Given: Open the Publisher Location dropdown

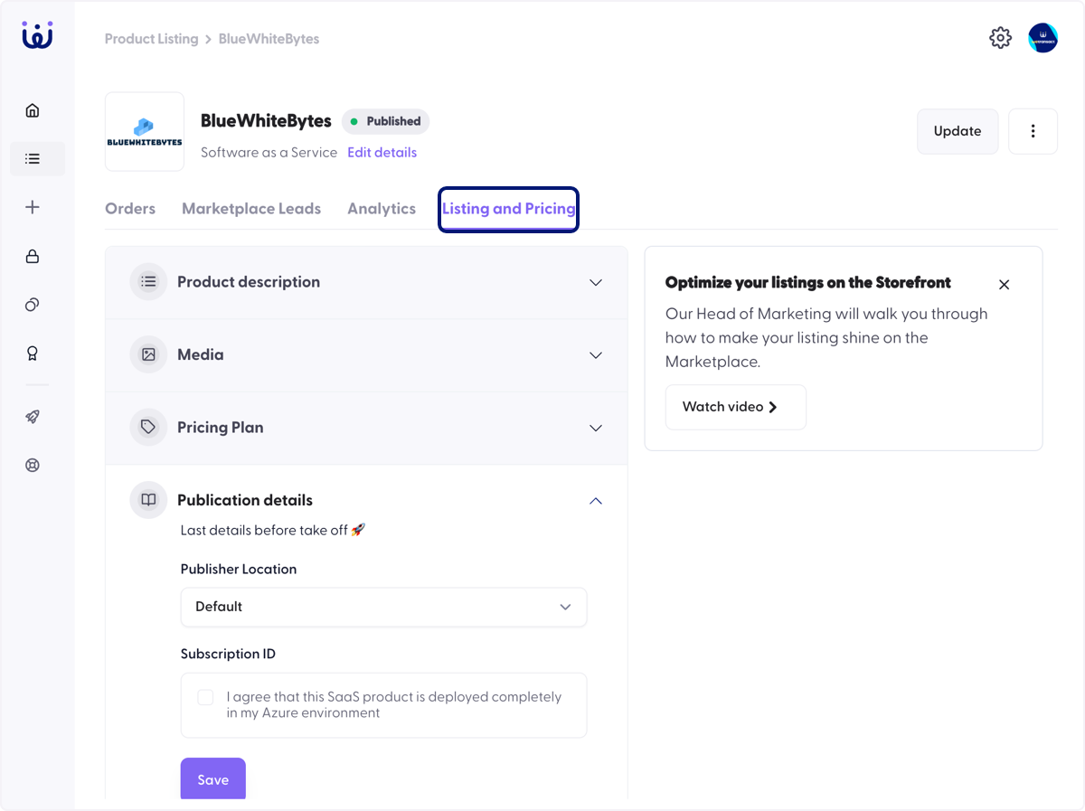Looking at the screenshot, I should pyautogui.click(x=383, y=607).
